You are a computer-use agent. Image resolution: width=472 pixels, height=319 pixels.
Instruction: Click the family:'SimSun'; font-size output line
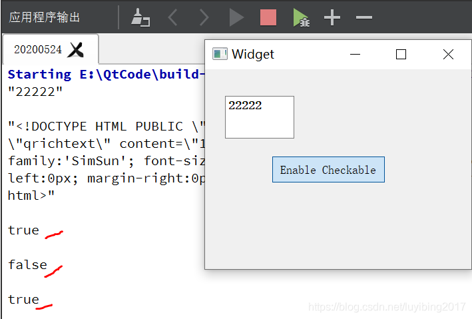point(106,161)
